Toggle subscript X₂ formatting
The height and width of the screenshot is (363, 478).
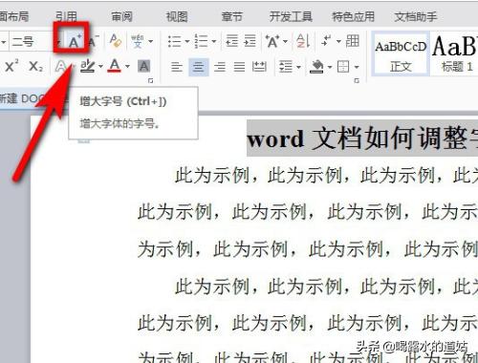(x=35, y=67)
